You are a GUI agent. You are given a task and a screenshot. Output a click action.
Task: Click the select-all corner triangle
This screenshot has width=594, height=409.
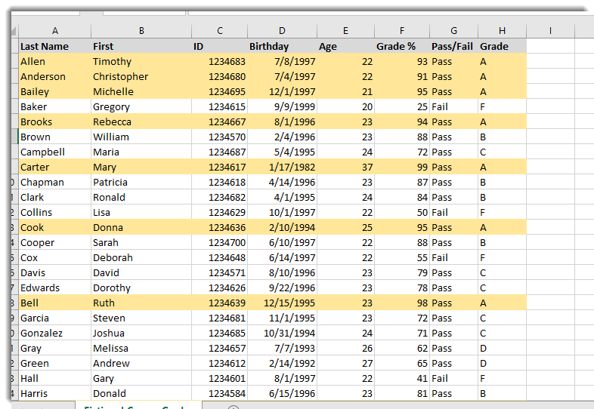pos(13,31)
